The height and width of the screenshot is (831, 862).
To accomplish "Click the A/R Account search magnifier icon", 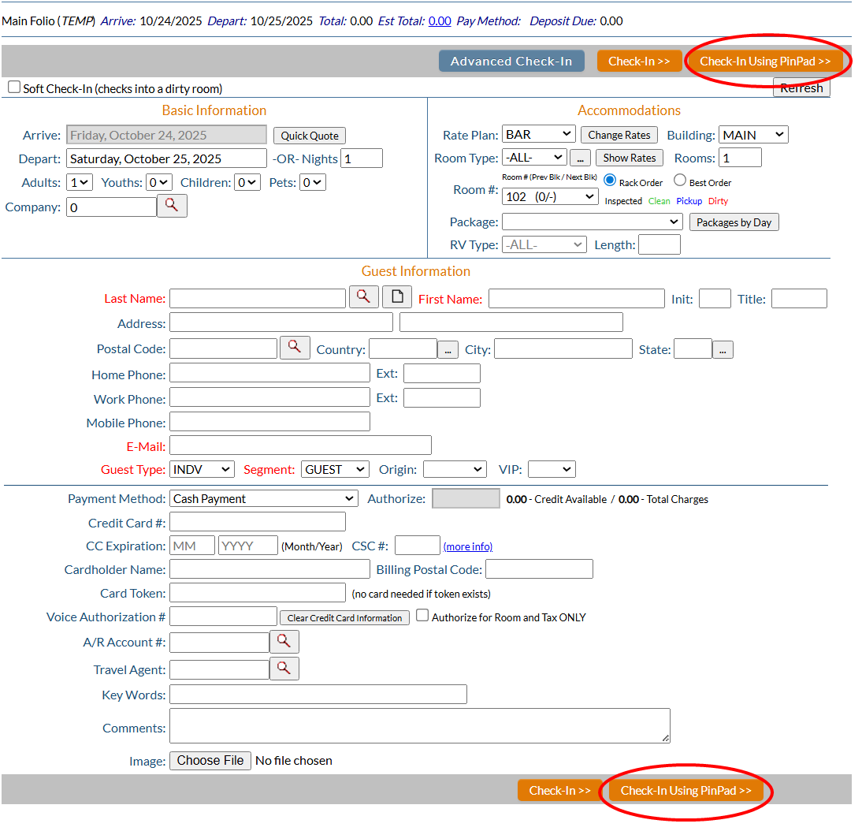I will [284, 642].
